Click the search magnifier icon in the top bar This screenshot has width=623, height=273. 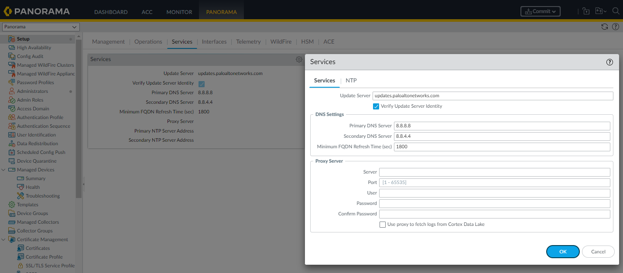point(616,11)
